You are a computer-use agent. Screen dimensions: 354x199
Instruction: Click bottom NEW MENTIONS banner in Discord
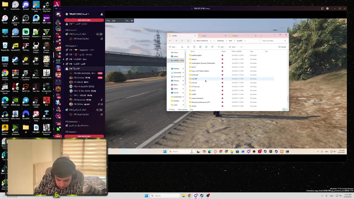(84, 136)
